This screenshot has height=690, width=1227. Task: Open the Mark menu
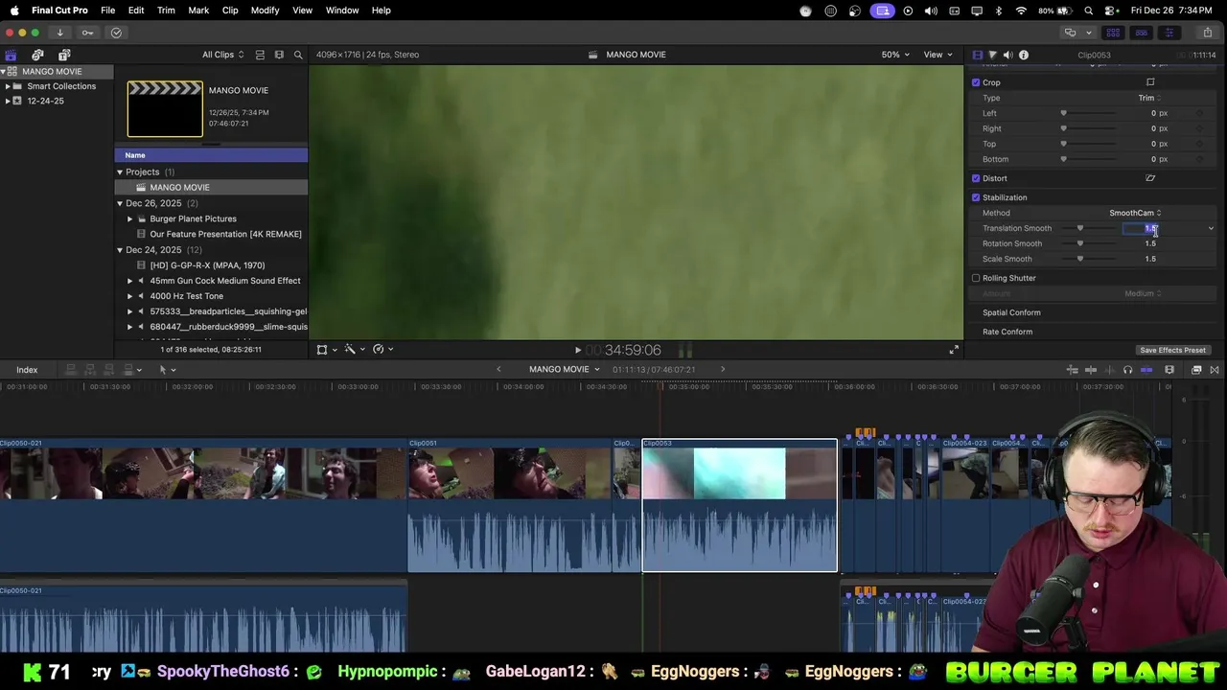(198, 10)
